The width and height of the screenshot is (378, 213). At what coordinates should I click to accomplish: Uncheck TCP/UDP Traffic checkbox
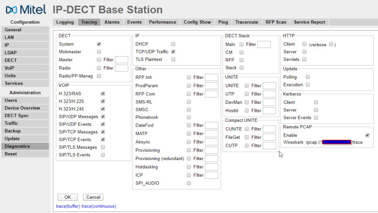coord(173,51)
